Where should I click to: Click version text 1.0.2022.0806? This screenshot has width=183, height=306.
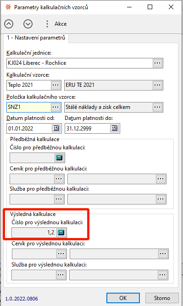[22, 299]
